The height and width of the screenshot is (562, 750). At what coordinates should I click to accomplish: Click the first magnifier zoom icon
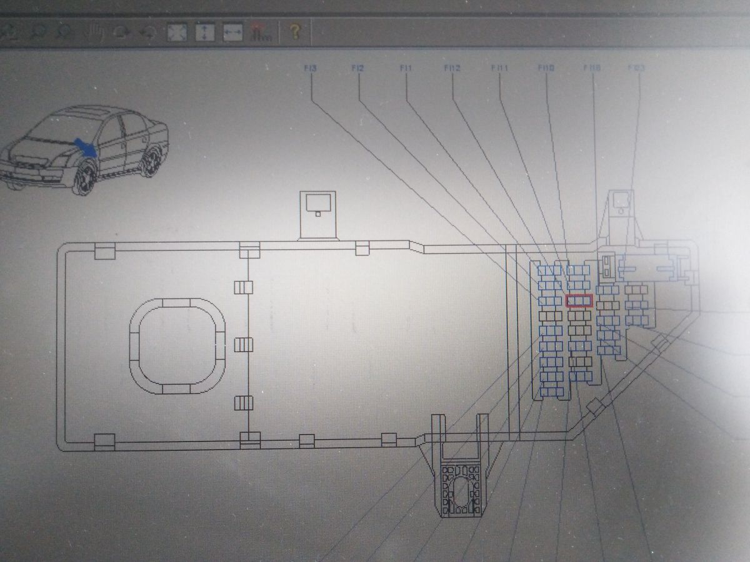point(38,32)
